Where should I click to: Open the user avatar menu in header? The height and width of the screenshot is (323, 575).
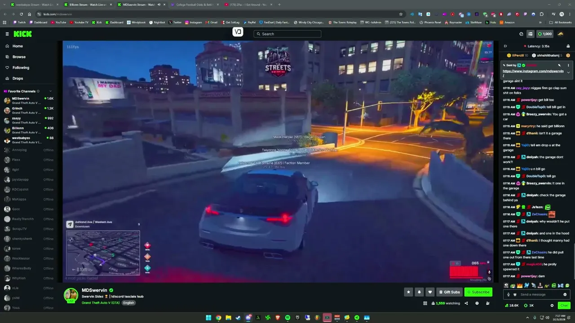560,34
